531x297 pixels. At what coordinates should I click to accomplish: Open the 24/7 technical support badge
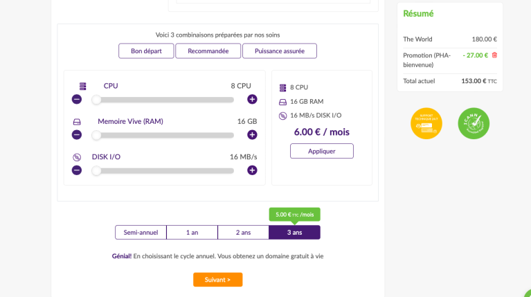(x=426, y=124)
